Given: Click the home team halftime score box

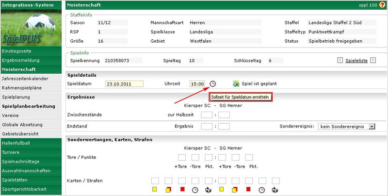Looking at the screenshot, I should pos(206,115).
